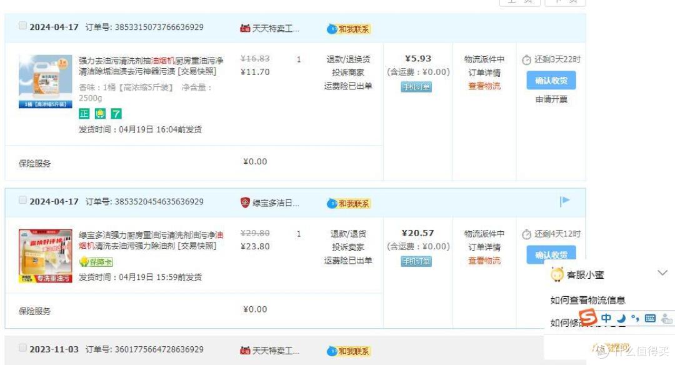
Task: Open 查看物流 for first order
Action: (x=484, y=86)
